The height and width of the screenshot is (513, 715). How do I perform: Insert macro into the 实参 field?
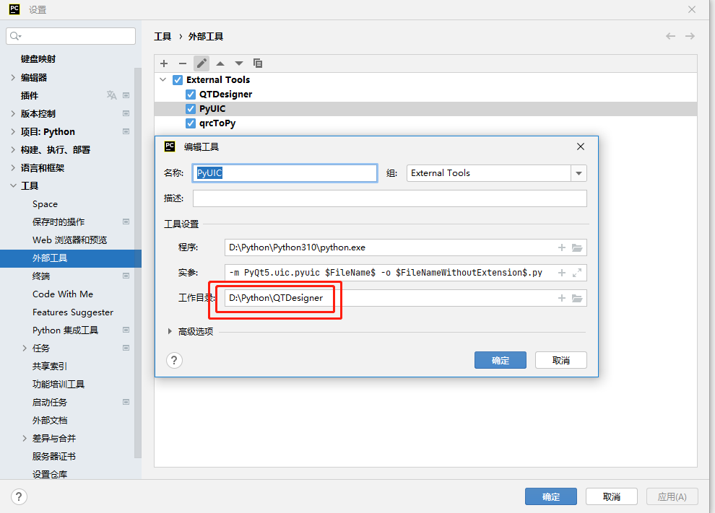click(x=562, y=273)
